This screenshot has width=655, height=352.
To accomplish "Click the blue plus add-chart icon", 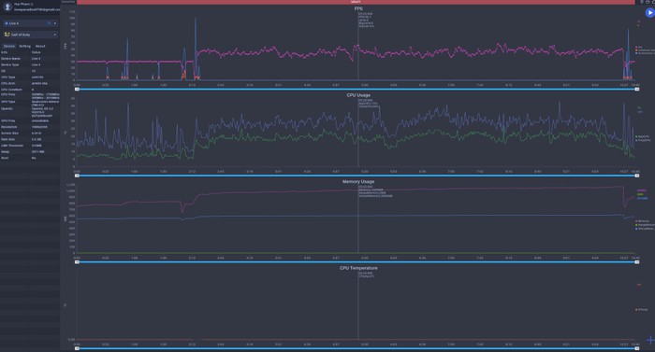I will pos(650,340).
